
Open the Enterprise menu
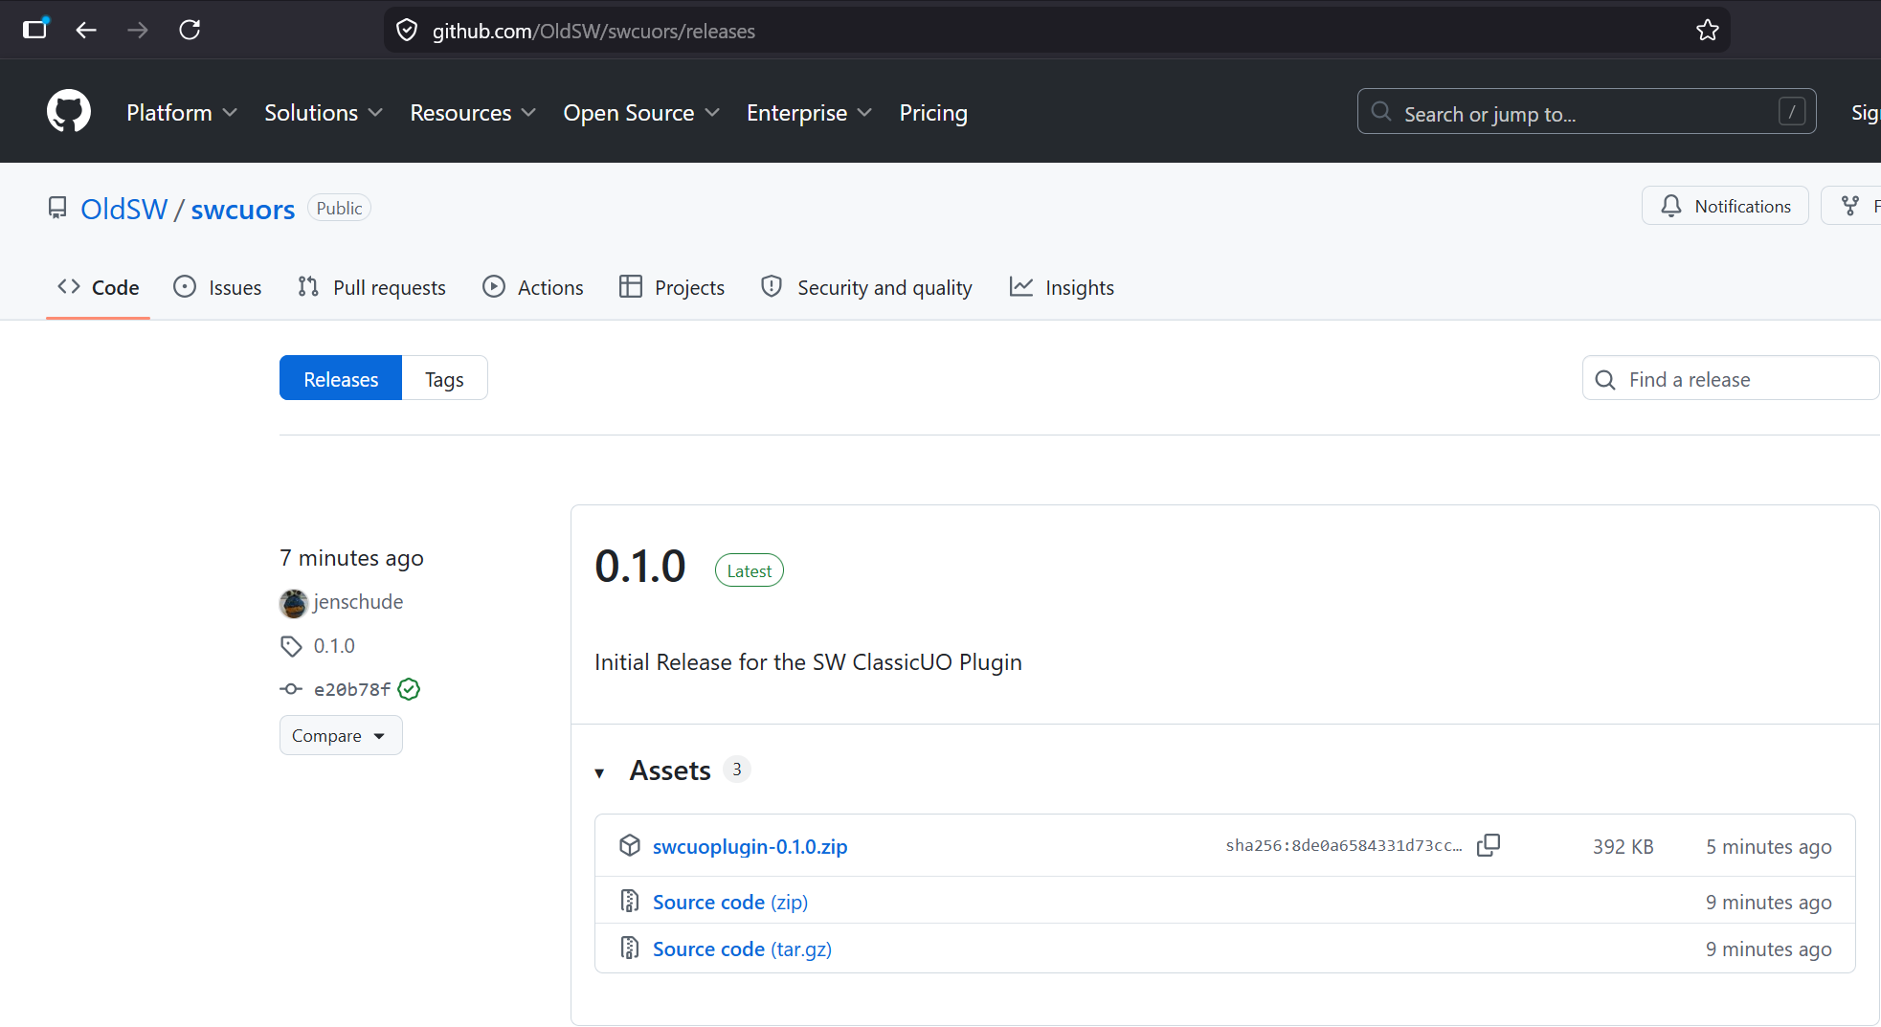[809, 113]
